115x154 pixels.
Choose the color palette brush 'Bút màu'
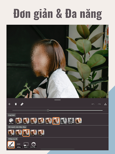pyautogui.click(x=11, y=121)
